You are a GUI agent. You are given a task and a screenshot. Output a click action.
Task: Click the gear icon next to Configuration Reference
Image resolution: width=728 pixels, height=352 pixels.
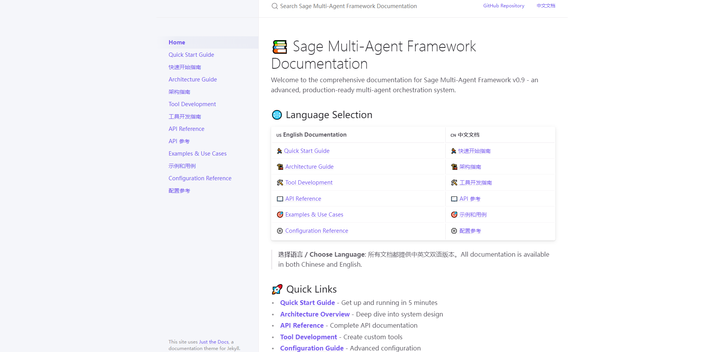(280, 230)
